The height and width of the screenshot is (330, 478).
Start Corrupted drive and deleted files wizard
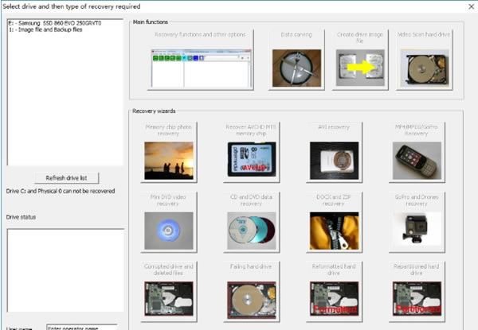click(169, 292)
